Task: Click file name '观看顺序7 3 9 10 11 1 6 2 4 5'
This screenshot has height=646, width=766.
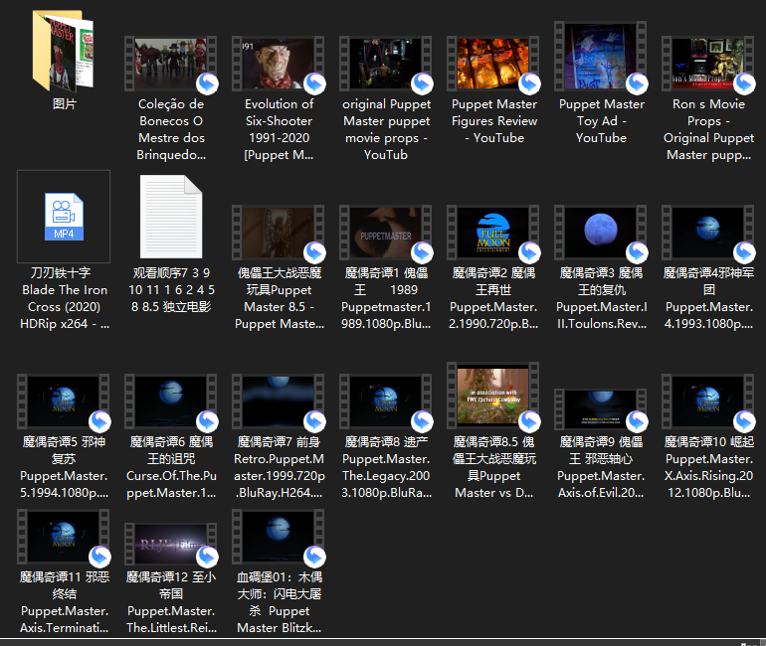Action: coord(171,290)
